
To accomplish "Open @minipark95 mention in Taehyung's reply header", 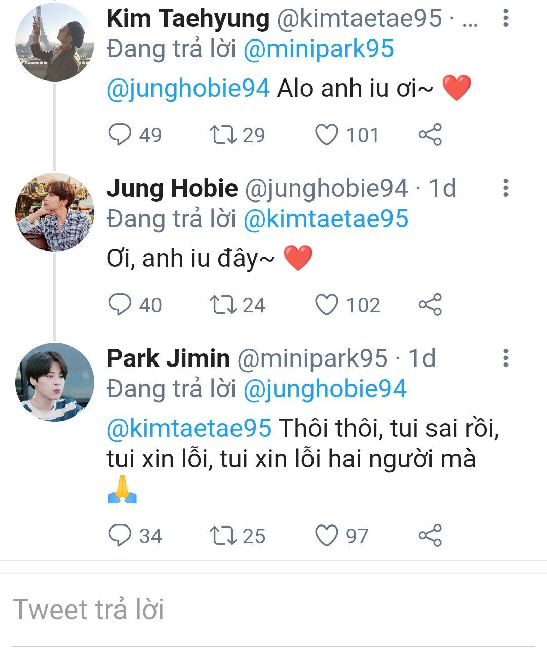I will click(319, 50).
